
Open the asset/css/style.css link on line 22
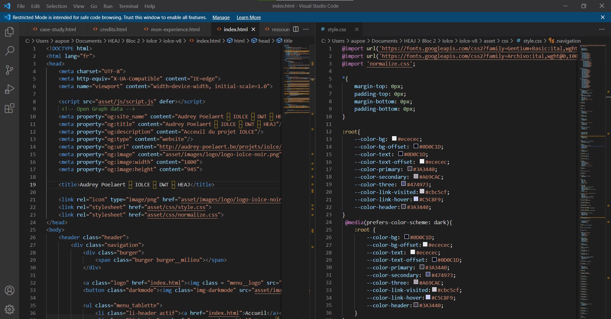[x=176, y=207]
